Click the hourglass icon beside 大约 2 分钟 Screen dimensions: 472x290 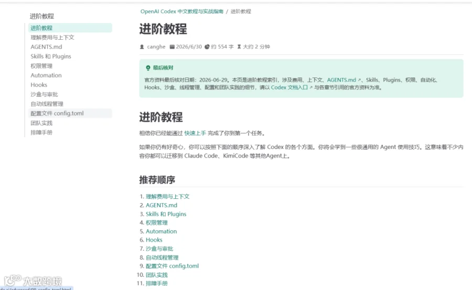(x=239, y=47)
